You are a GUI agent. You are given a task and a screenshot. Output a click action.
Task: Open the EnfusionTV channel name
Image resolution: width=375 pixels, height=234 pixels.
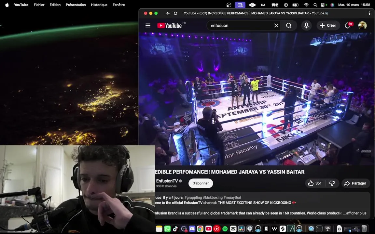(x=167, y=181)
